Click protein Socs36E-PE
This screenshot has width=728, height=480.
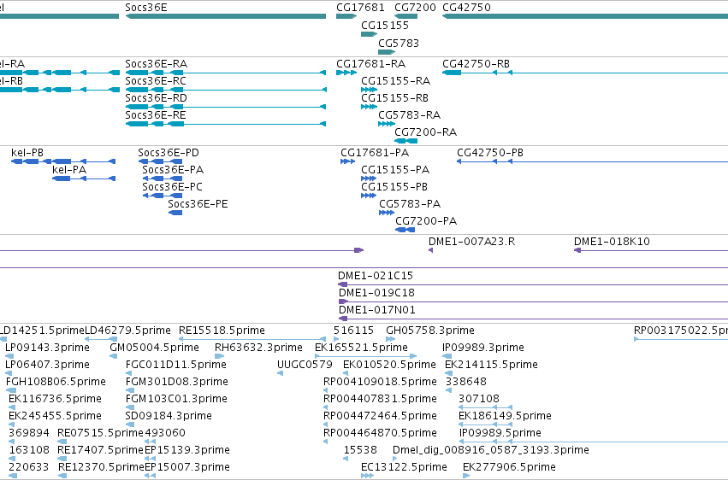(x=198, y=204)
